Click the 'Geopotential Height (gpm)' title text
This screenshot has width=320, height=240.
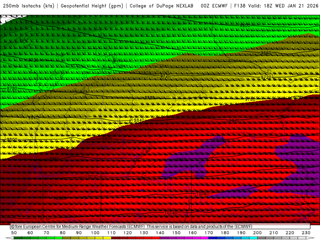pos(92,6)
